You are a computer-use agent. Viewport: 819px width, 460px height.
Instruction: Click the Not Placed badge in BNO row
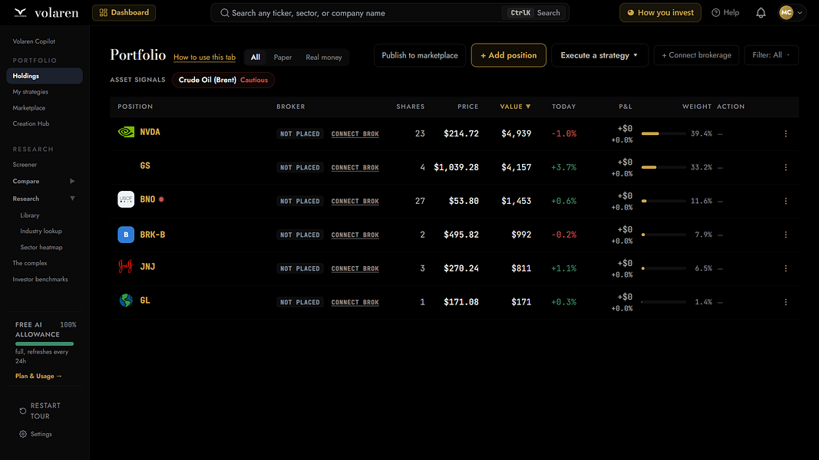300,202
